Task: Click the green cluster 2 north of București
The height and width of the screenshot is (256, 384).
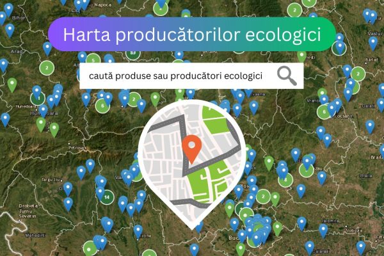Action: tap(262, 196)
